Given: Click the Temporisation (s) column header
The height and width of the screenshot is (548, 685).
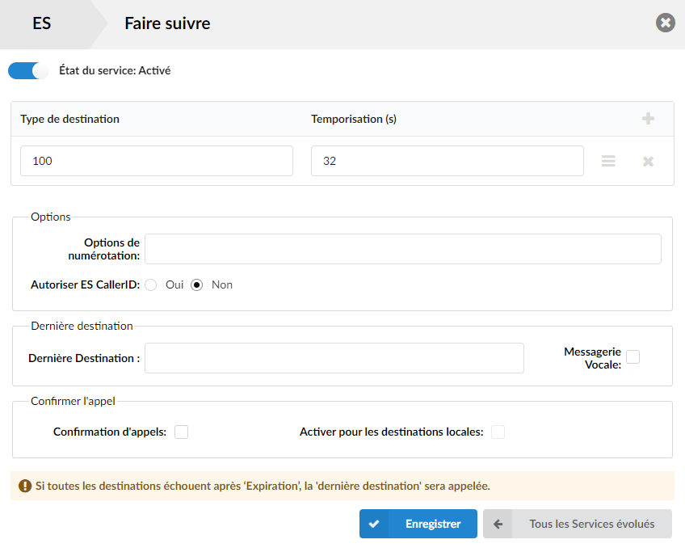Looking at the screenshot, I should 354,119.
